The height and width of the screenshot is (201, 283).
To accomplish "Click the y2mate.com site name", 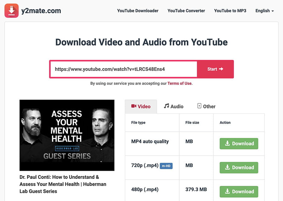I will [42, 11].
